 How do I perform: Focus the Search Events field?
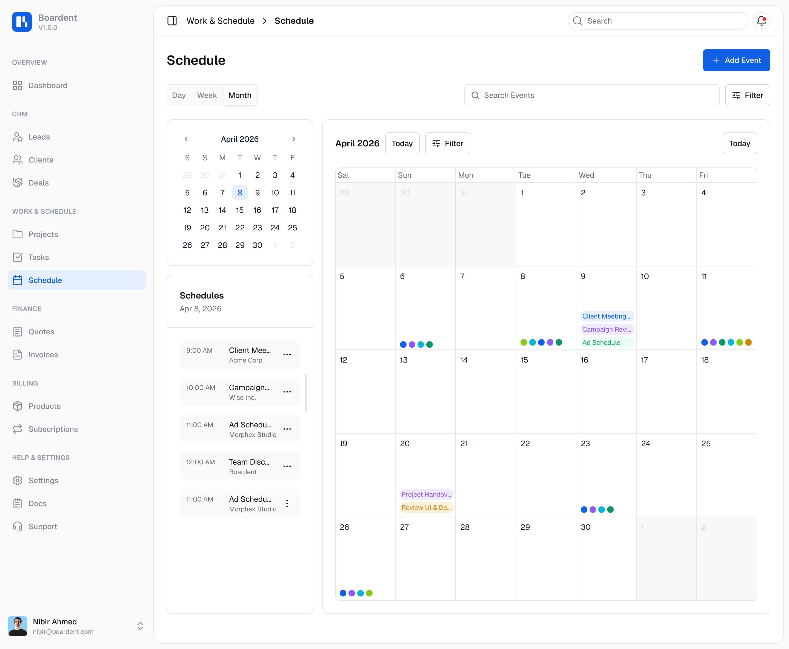592,95
